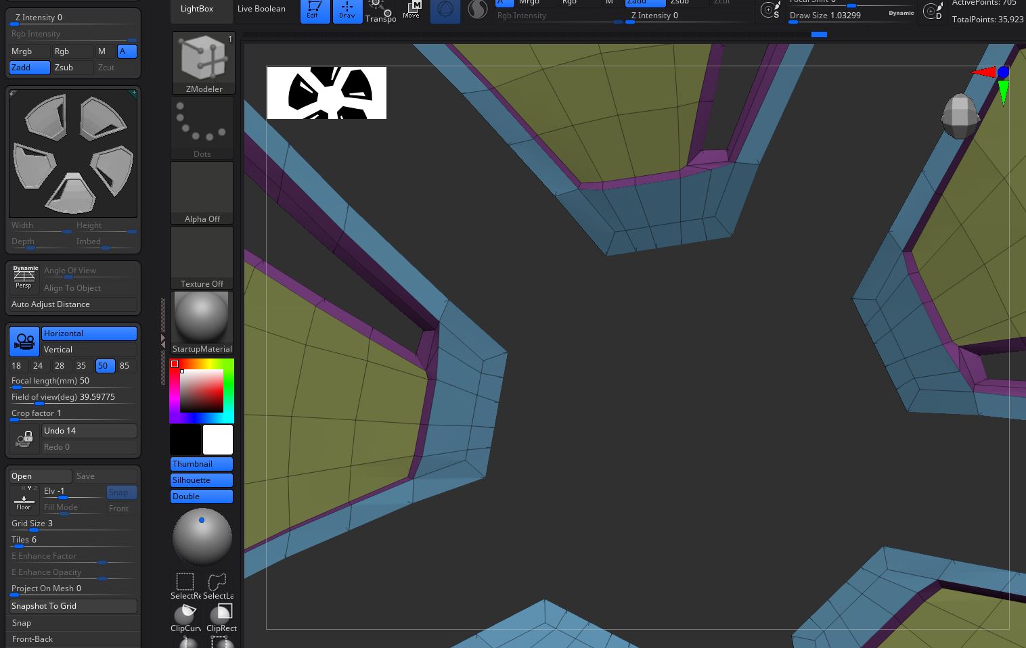Toggle Zadd mode in left panel

(29, 68)
